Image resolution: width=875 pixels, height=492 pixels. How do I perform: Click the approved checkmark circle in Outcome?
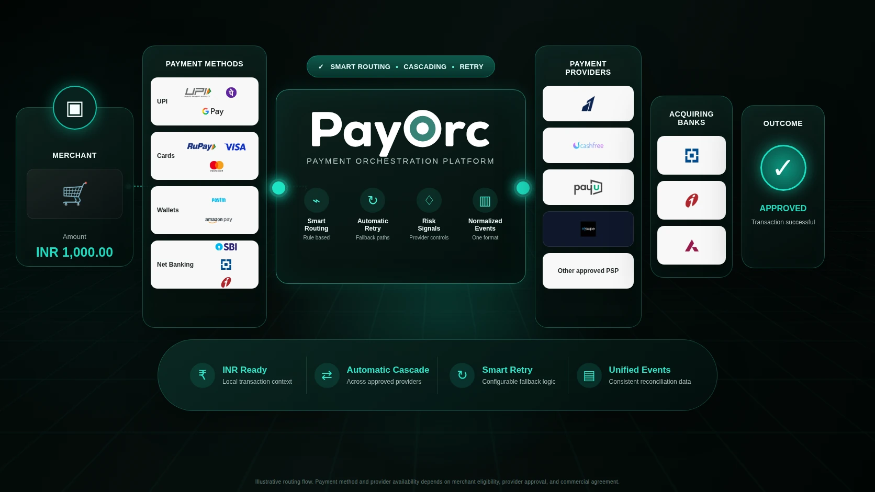coord(783,168)
